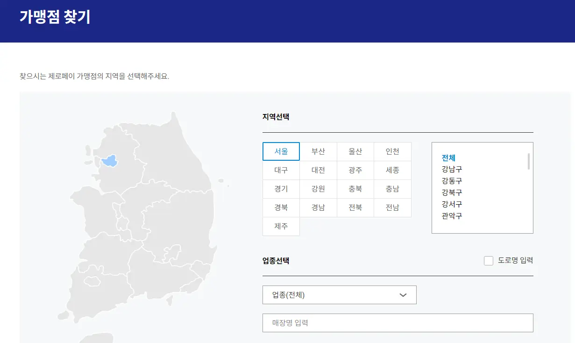Select 강남구 in the district list
Image resolution: width=575 pixels, height=343 pixels.
(452, 169)
